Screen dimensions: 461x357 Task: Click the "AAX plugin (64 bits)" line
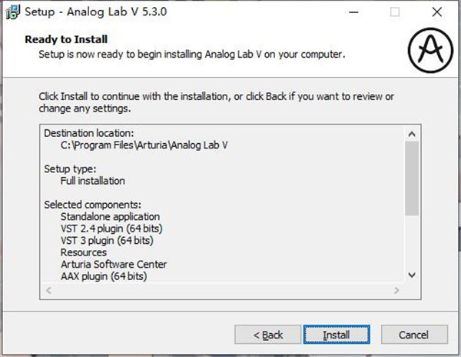(104, 276)
